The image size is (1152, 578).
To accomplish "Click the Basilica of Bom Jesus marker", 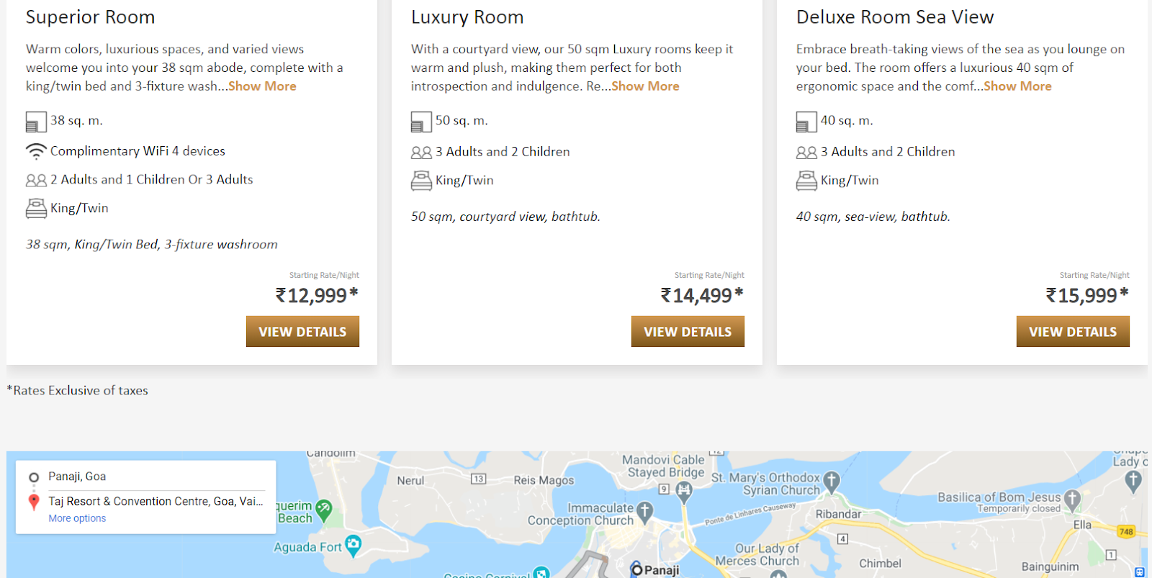I will (1072, 498).
